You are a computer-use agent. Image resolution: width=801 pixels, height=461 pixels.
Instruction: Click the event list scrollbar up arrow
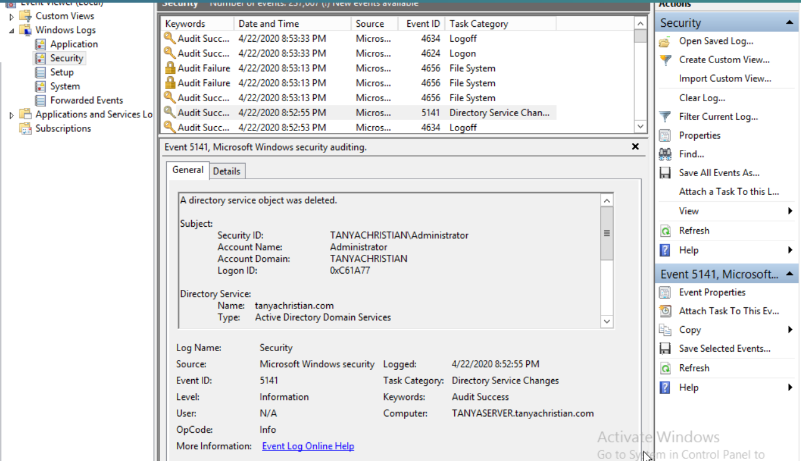pyautogui.click(x=640, y=24)
